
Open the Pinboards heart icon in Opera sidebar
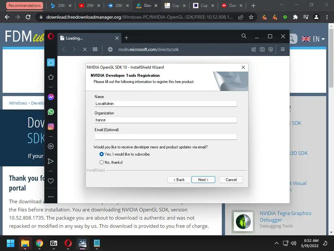pyautogui.click(x=51, y=181)
